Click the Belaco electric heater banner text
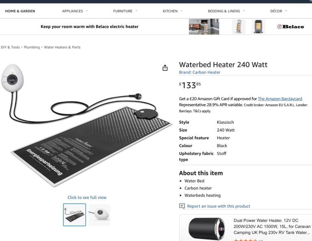The image size is (312, 241). coord(89,27)
